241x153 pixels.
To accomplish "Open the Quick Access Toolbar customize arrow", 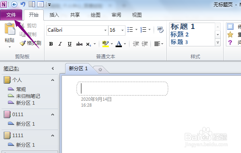I will click(x=49, y=5).
